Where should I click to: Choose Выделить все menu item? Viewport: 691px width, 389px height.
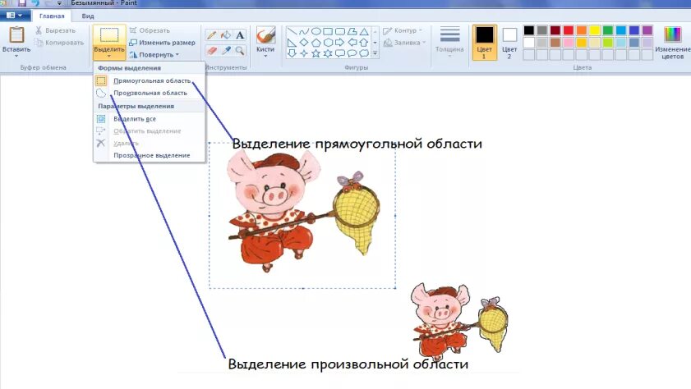(149, 119)
